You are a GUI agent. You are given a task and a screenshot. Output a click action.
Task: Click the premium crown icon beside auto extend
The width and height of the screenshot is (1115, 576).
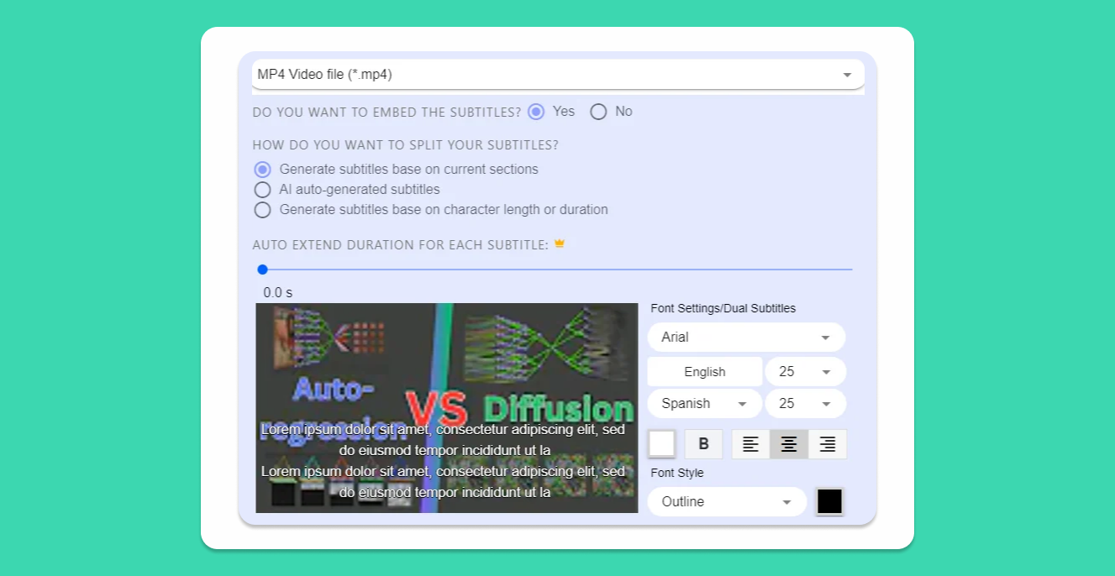[560, 244]
